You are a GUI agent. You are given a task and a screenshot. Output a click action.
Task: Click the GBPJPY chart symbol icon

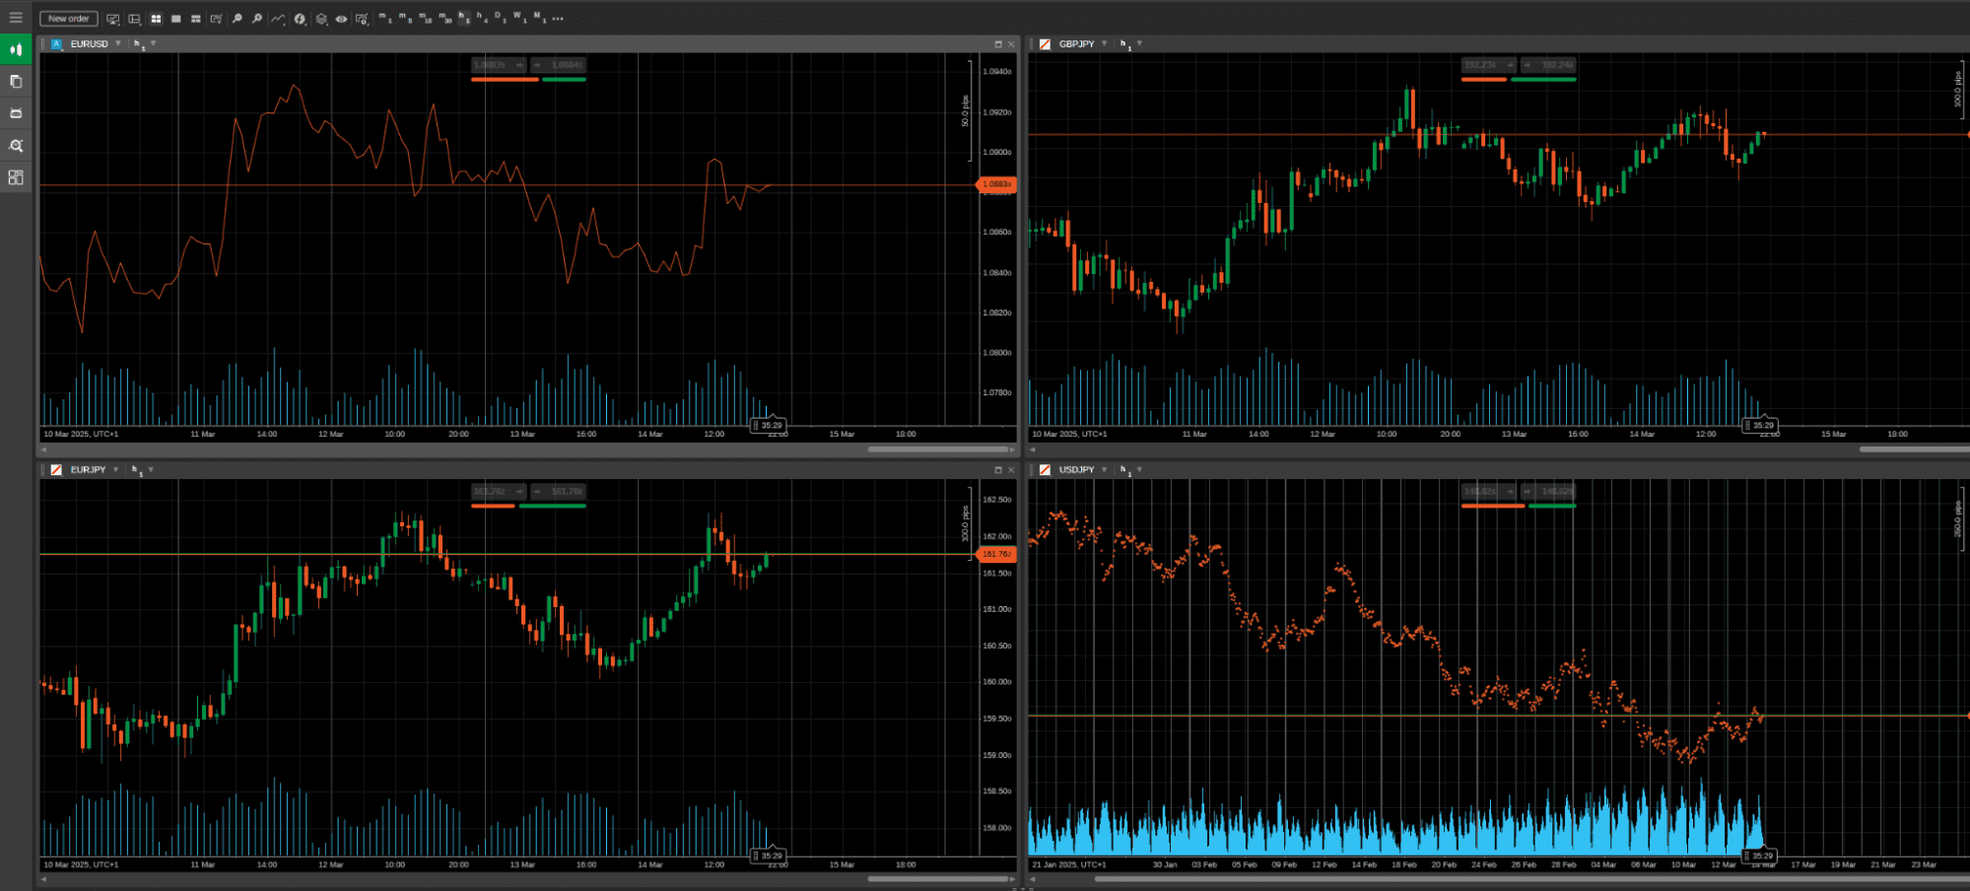point(1045,44)
